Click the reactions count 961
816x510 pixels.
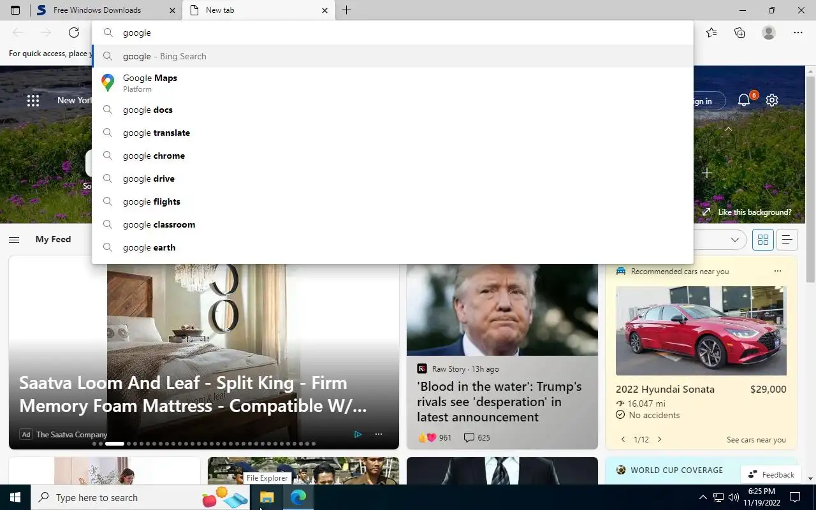pos(435,437)
